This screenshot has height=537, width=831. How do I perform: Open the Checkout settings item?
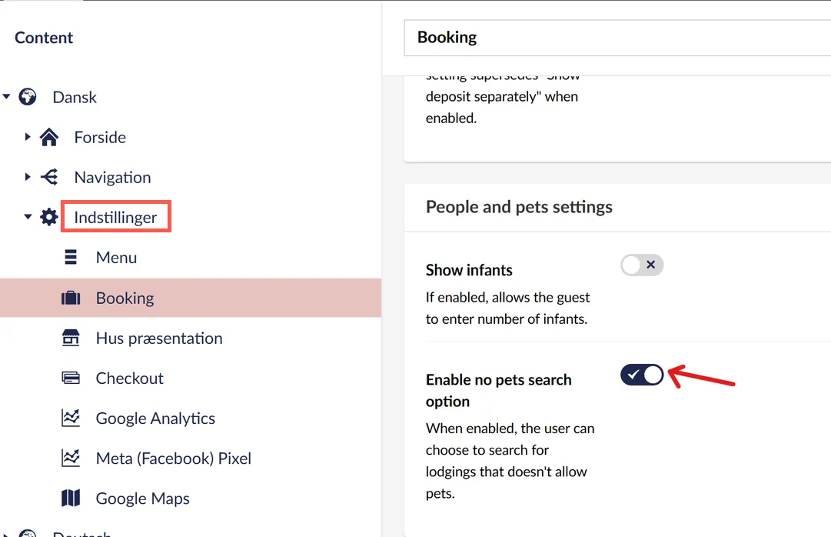(x=130, y=379)
